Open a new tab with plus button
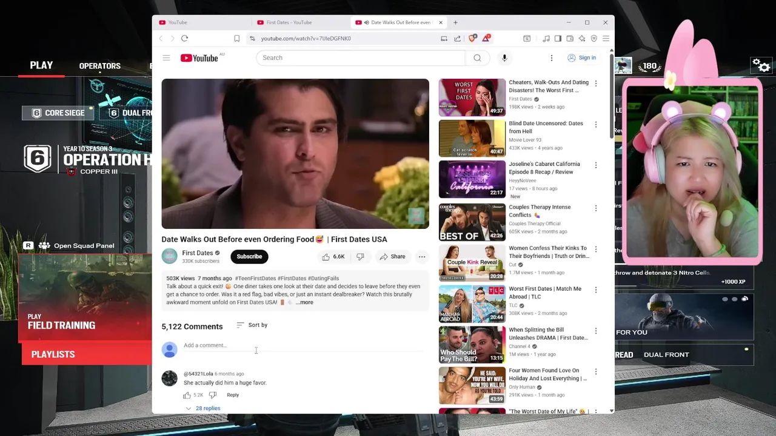 (455, 22)
